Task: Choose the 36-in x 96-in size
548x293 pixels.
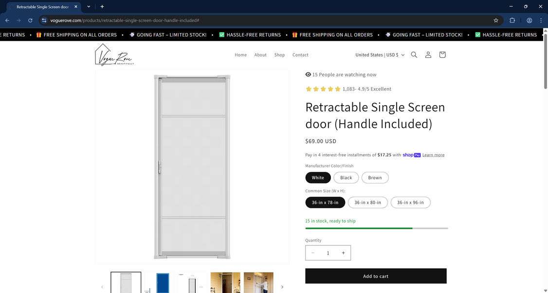Action: [x=410, y=202]
